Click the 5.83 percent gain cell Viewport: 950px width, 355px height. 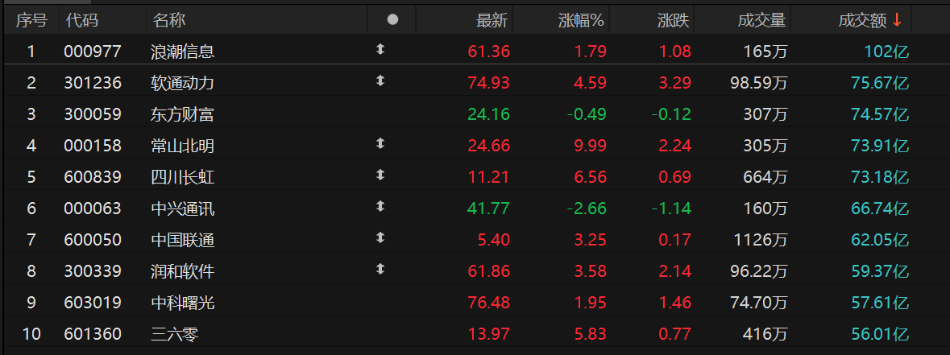591,334
